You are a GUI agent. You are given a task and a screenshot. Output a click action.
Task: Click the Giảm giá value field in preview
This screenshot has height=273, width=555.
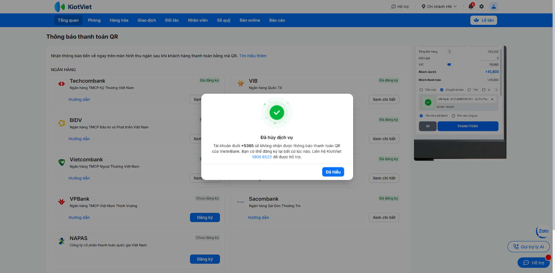[x=489, y=58]
